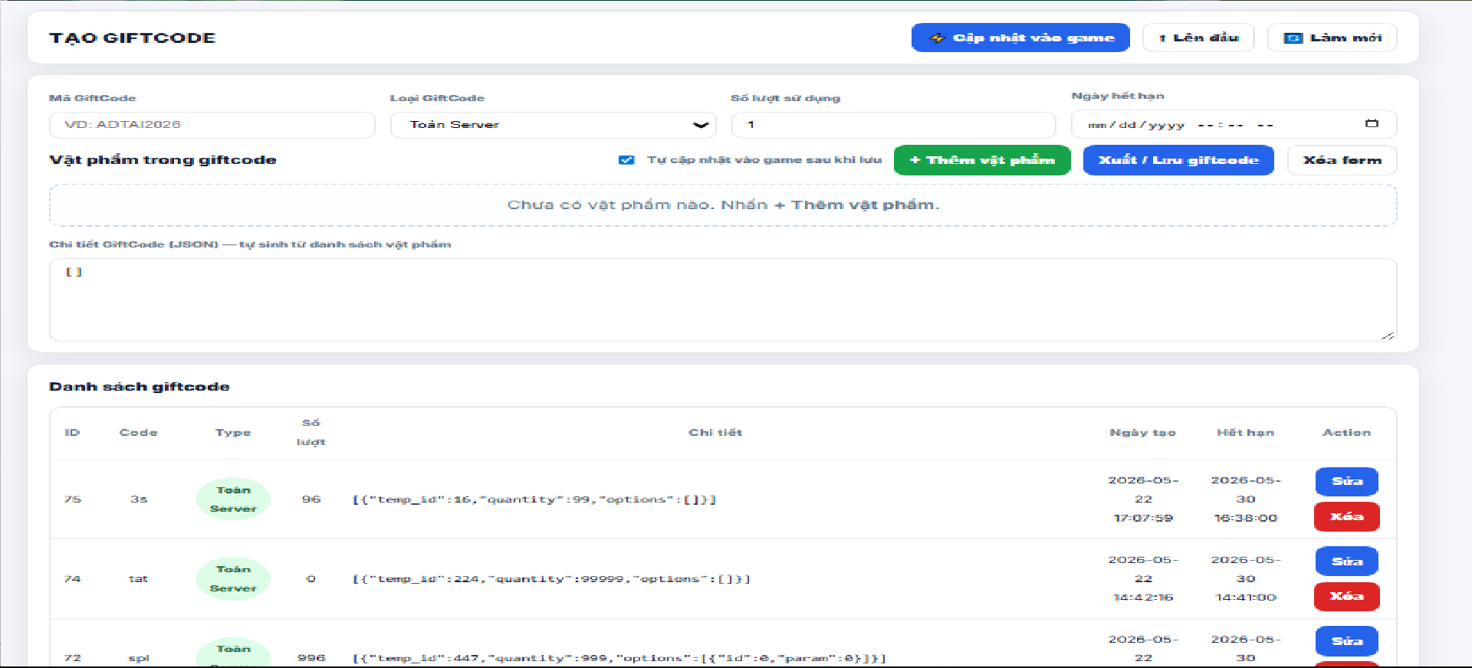The width and height of the screenshot is (1472, 668).
Task: Click the JSON detail with temp_id 224
Action: click(551, 579)
